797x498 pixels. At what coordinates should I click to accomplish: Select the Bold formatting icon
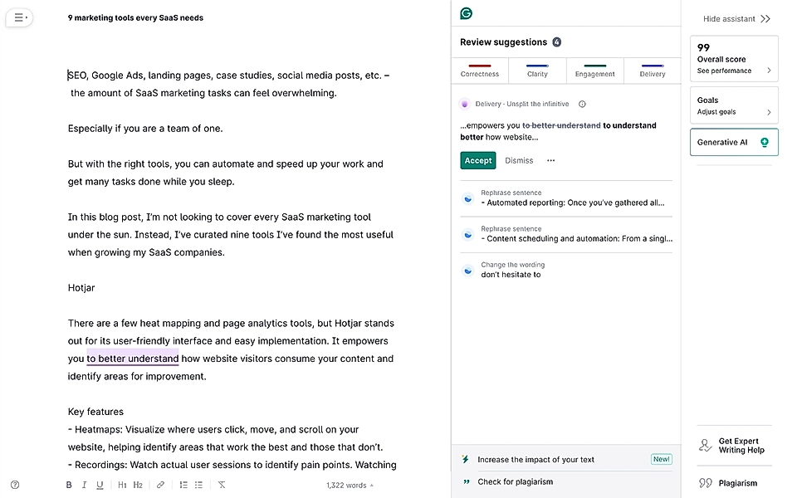click(x=69, y=485)
